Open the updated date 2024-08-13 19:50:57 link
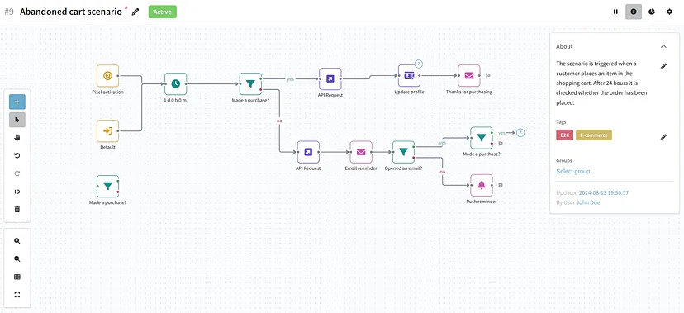 (x=604, y=192)
